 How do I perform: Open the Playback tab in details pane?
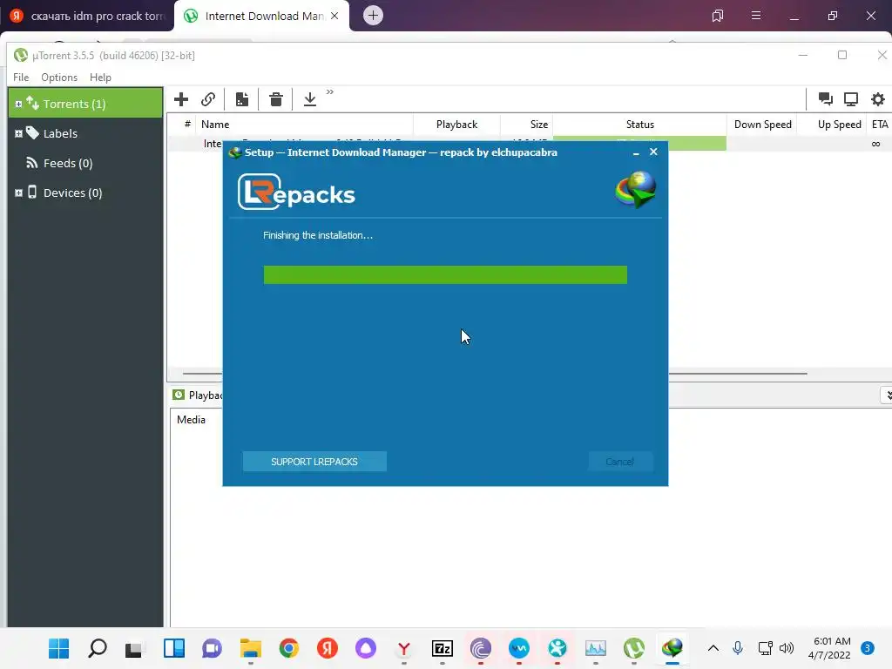point(198,395)
